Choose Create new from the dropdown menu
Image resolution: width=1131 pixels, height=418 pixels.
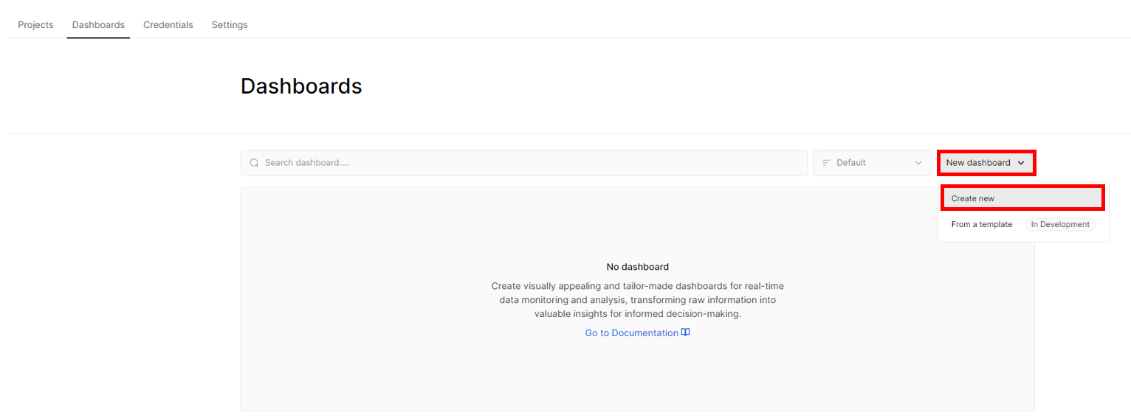[x=1022, y=198]
